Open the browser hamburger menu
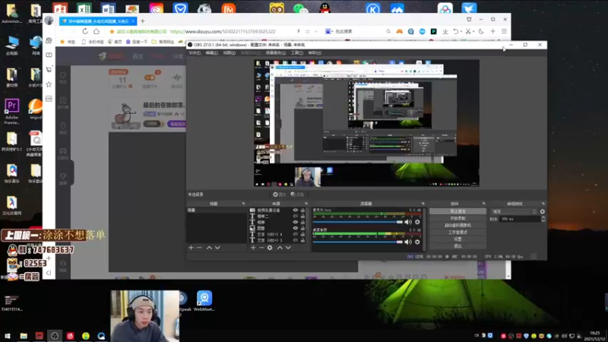The width and height of the screenshot is (608, 342). point(504,31)
